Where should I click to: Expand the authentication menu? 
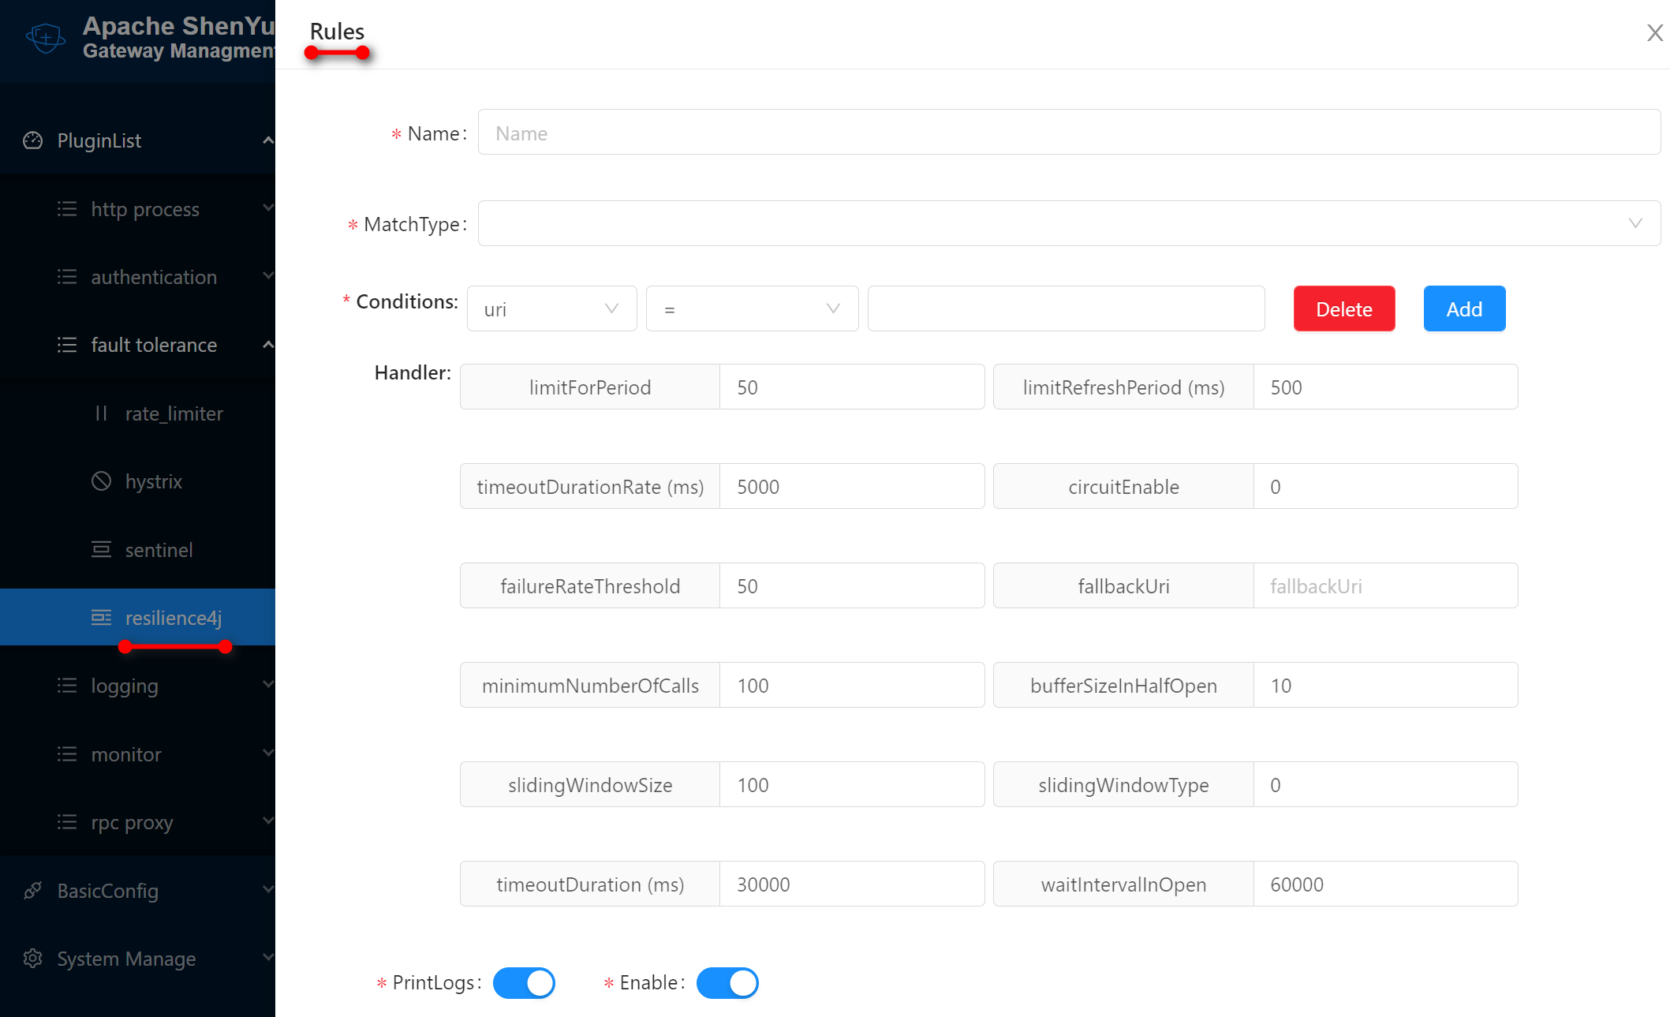[154, 277]
